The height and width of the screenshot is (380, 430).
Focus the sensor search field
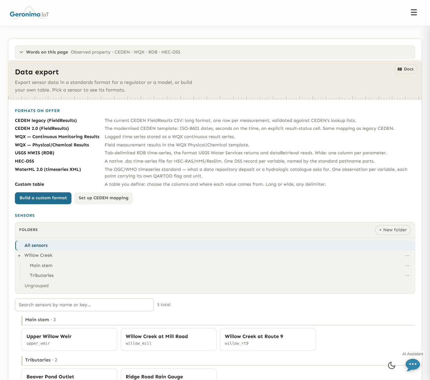tap(84, 305)
